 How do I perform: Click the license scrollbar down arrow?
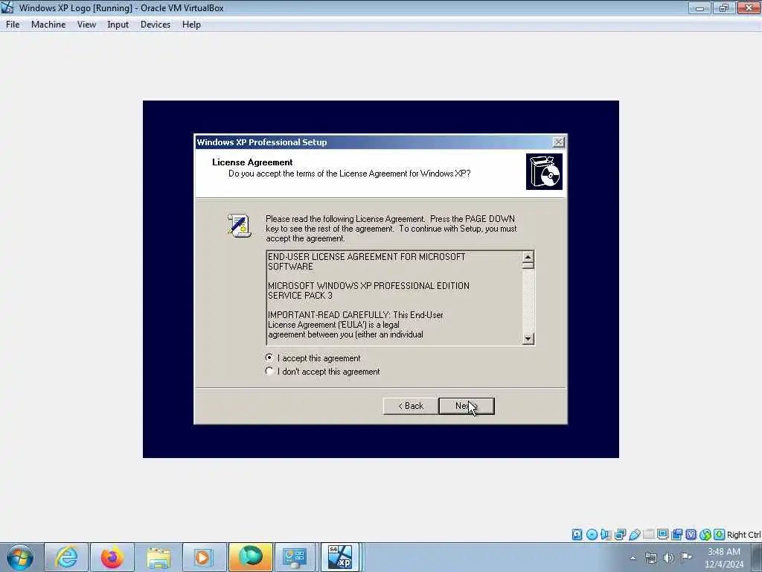pos(528,339)
